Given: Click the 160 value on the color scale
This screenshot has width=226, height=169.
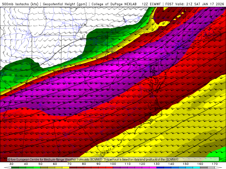Looking at the screenshot, I should 200,164.
